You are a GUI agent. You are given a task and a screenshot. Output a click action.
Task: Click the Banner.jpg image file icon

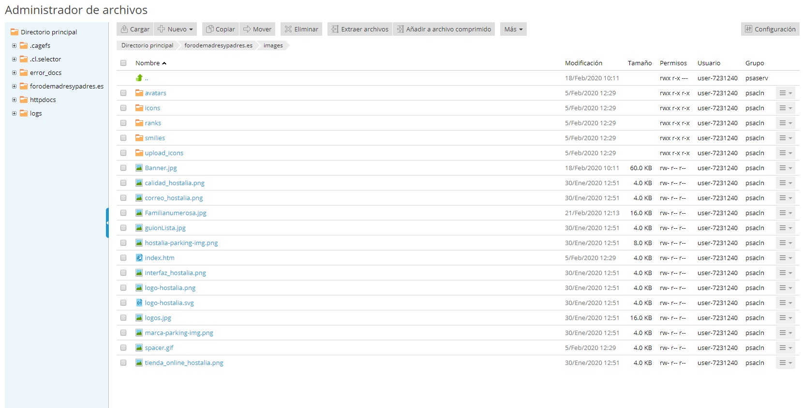139,168
